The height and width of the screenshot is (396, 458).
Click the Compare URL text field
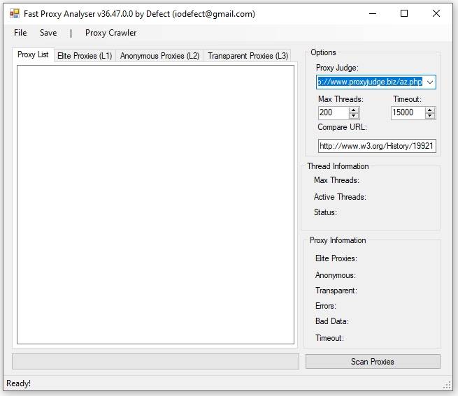377,145
